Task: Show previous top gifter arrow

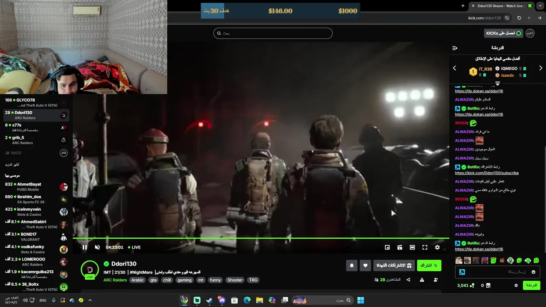Action: (x=454, y=68)
